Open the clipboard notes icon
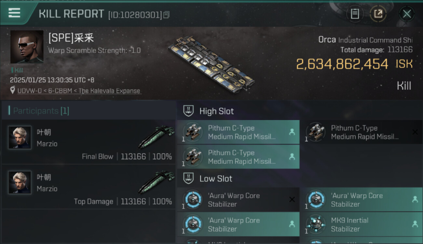The image size is (423, 244). pyautogui.click(x=355, y=14)
